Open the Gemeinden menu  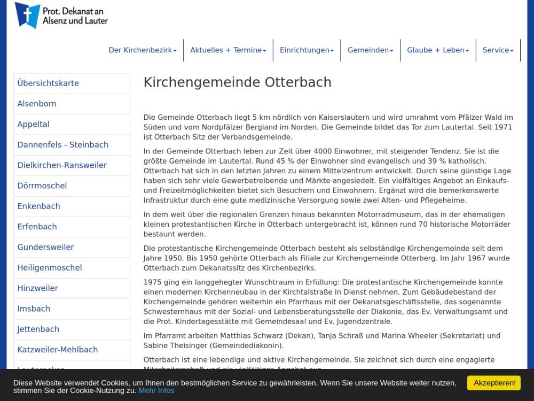click(x=370, y=50)
